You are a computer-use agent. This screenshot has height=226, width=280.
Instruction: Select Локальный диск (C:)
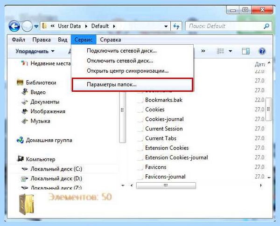[x=56, y=169]
